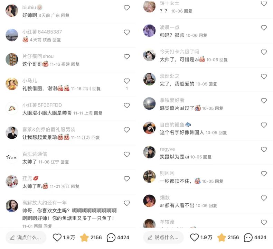Reply to 片仔癀回shou's comment
The height and width of the screenshot is (249, 273).
(x=75, y=64)
